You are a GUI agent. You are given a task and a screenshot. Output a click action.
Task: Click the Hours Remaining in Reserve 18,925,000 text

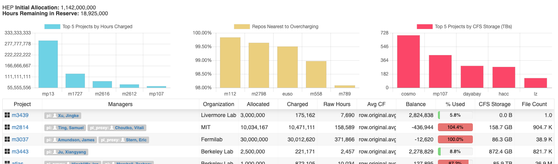pos(55,13)
